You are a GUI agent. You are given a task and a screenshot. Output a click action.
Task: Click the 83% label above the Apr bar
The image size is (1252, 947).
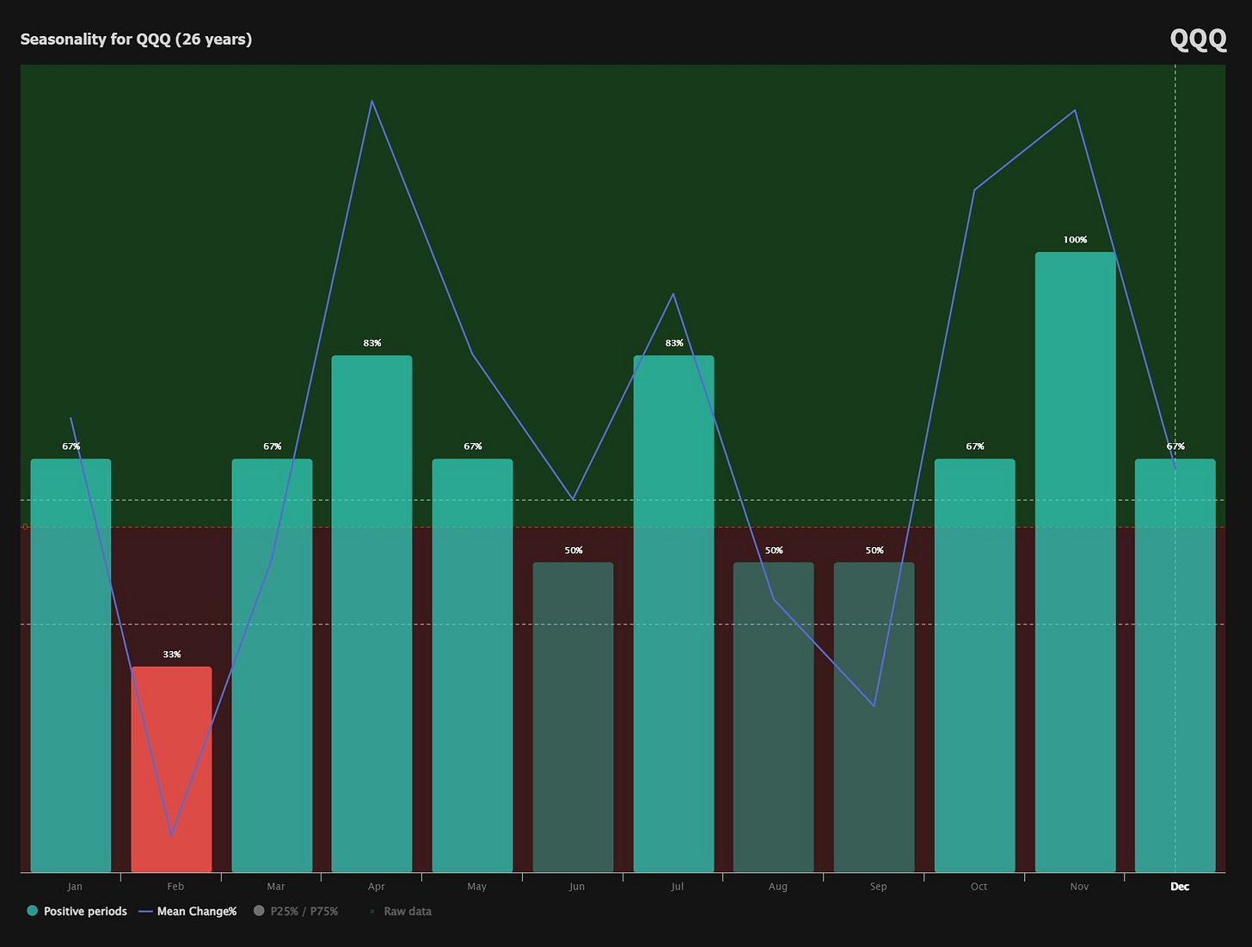pos(372,343)
